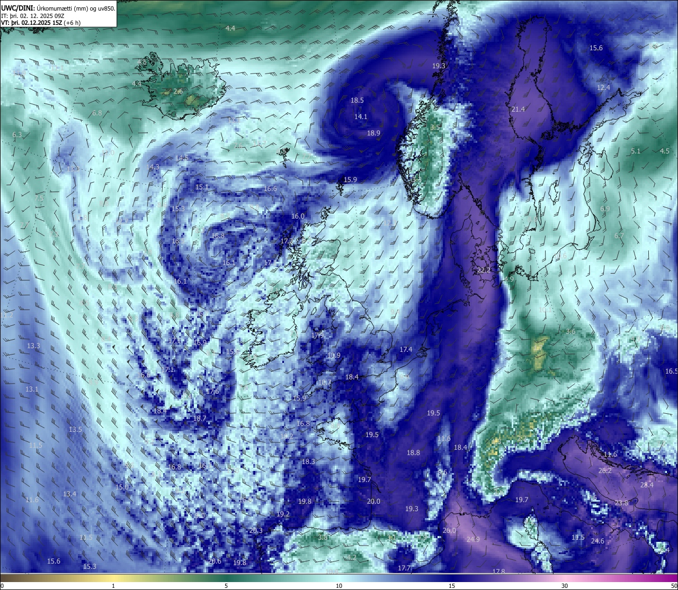678x590 pixels.
Task: Click the '16.6' value north of Scotland
Action: 270,189
